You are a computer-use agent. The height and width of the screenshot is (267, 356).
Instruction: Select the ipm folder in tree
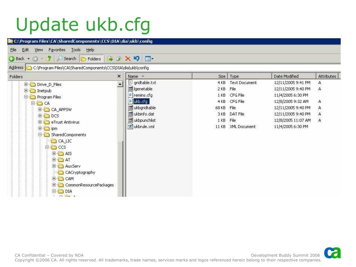54,129
